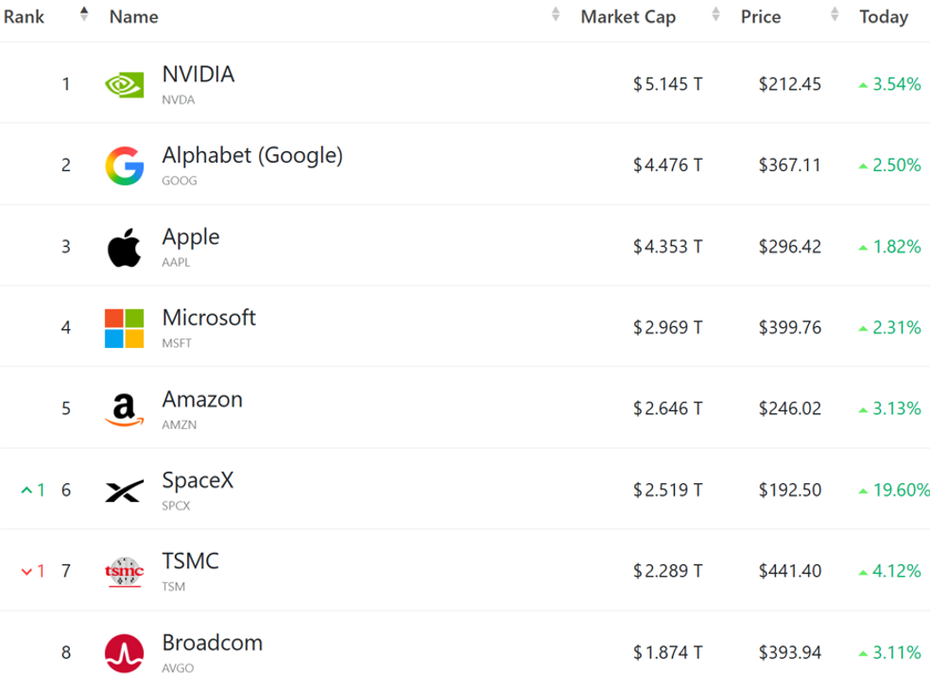This screenshot has width=930, height=675.
Task: Click the Today column header
Action: pos(884,17)
